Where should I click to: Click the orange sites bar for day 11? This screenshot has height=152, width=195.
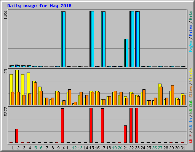(70, 97)
